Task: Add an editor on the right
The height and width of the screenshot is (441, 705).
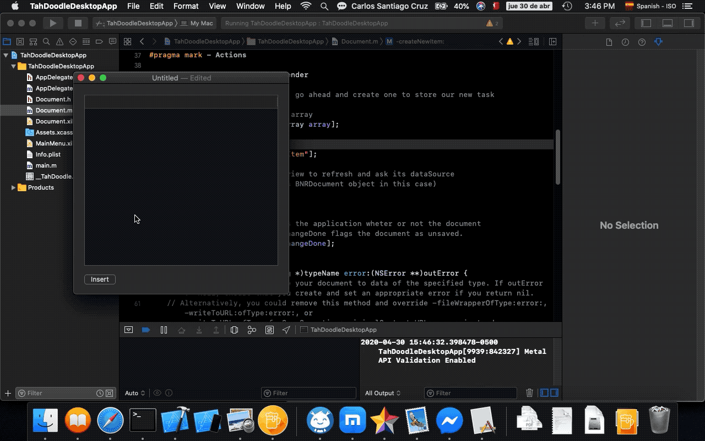Action: (552, 41)
